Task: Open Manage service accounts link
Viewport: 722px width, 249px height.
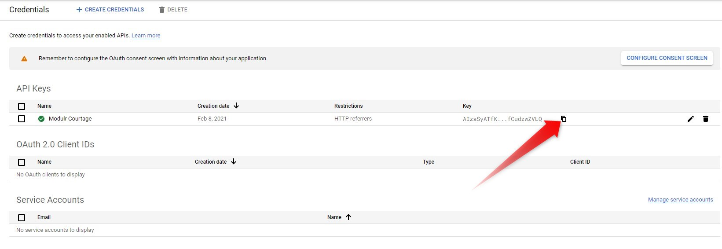Action: tap(680, 200)
